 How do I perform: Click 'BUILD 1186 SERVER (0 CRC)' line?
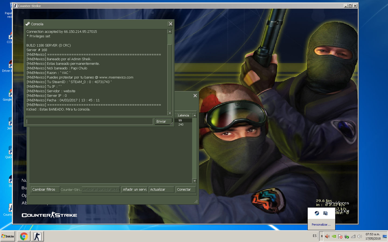[x=48, y=45]
